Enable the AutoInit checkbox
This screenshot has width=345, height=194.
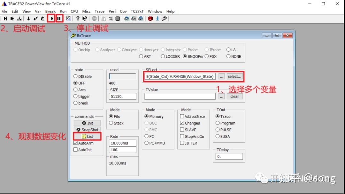76,150
